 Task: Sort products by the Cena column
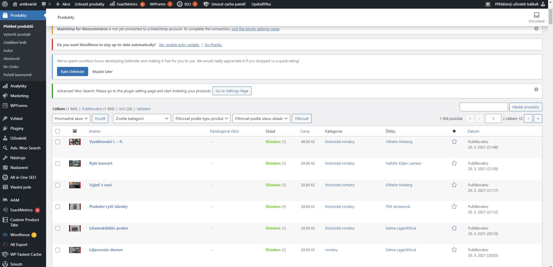305,131
